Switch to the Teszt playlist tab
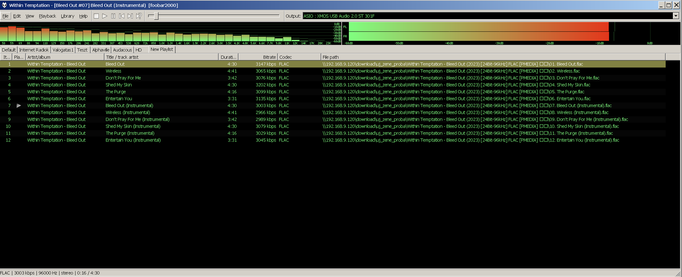 (x=82, y=50)
